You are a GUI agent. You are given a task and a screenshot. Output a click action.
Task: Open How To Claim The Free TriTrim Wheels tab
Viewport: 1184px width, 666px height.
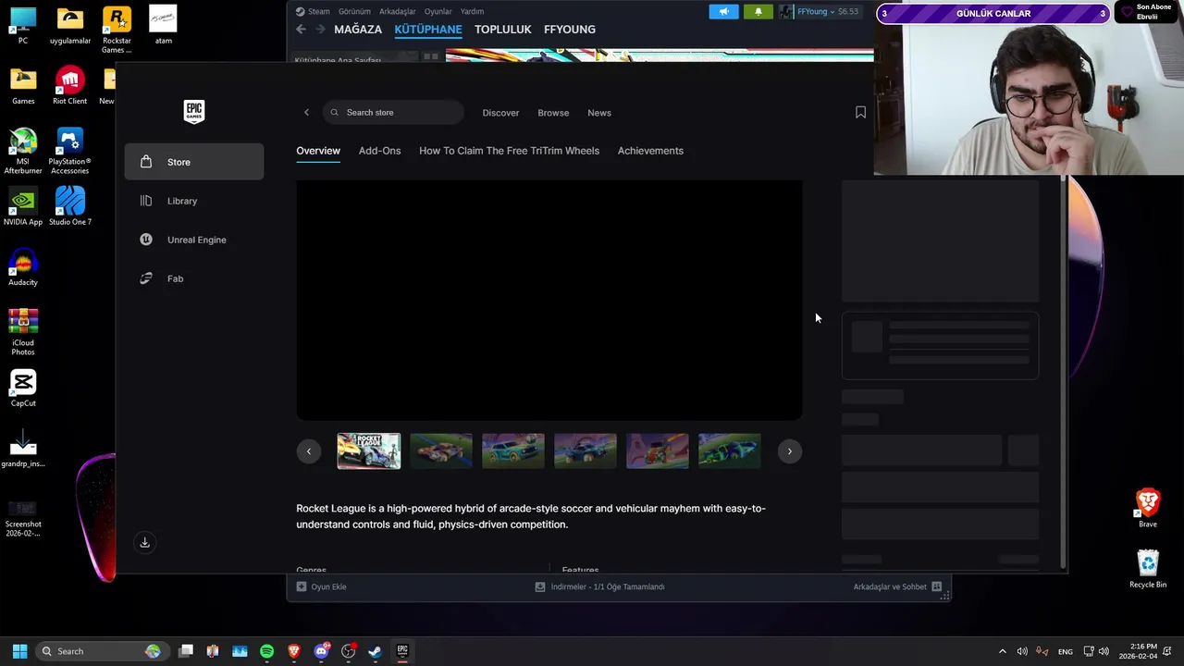click(509, 151)
